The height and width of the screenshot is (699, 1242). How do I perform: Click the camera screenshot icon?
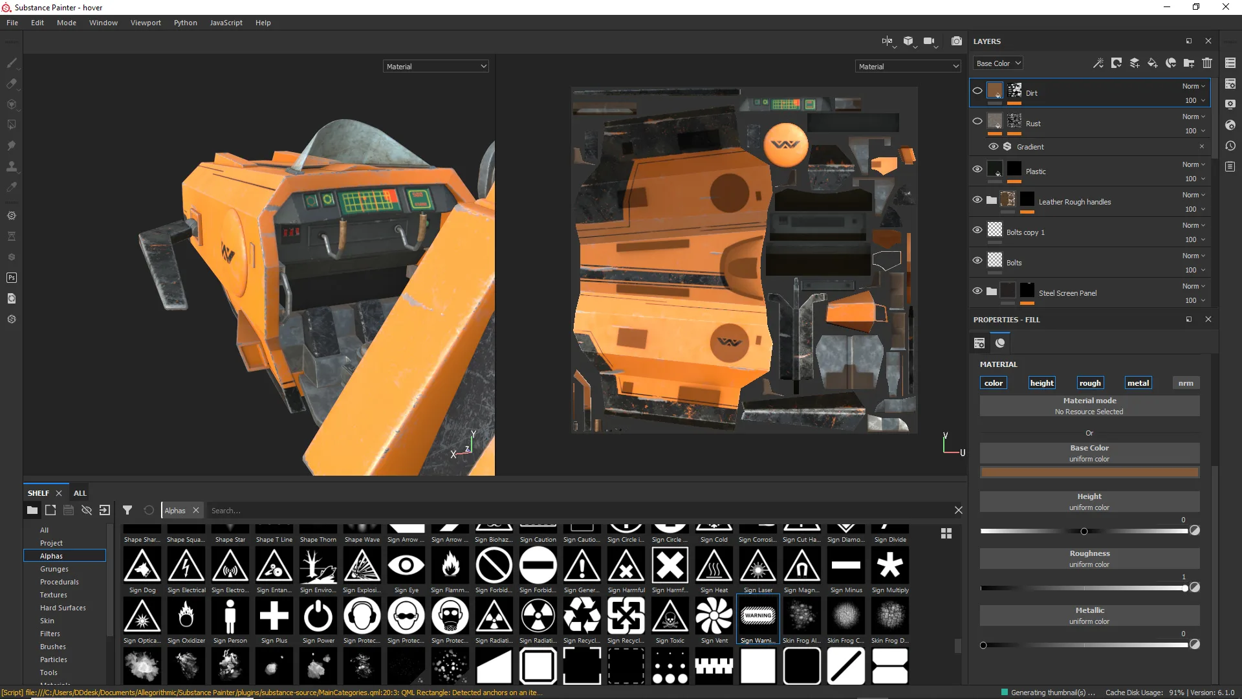(x=956, y=41)
